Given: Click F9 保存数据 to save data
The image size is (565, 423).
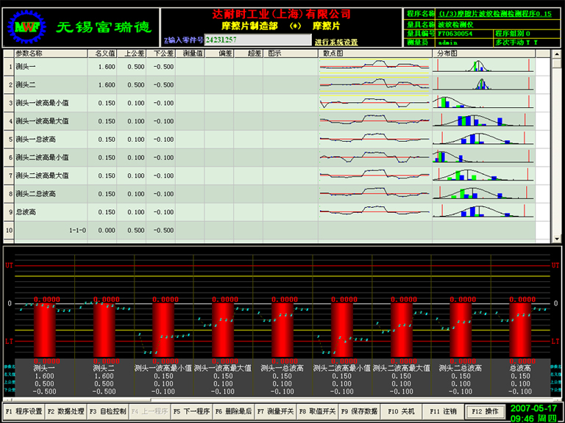Looking at the screenshot, I should point(359,411).
